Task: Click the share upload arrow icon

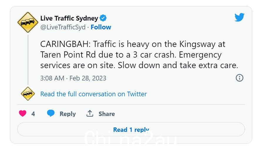Action: [90, 113]
